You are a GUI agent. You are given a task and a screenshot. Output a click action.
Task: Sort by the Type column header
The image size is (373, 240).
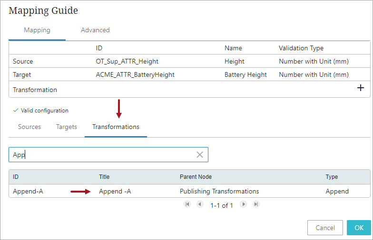click(332, 177)
